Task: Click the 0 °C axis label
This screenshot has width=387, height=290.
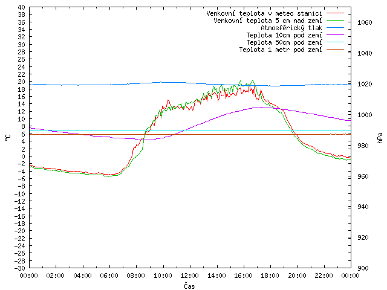Action: tap(23, 156)
